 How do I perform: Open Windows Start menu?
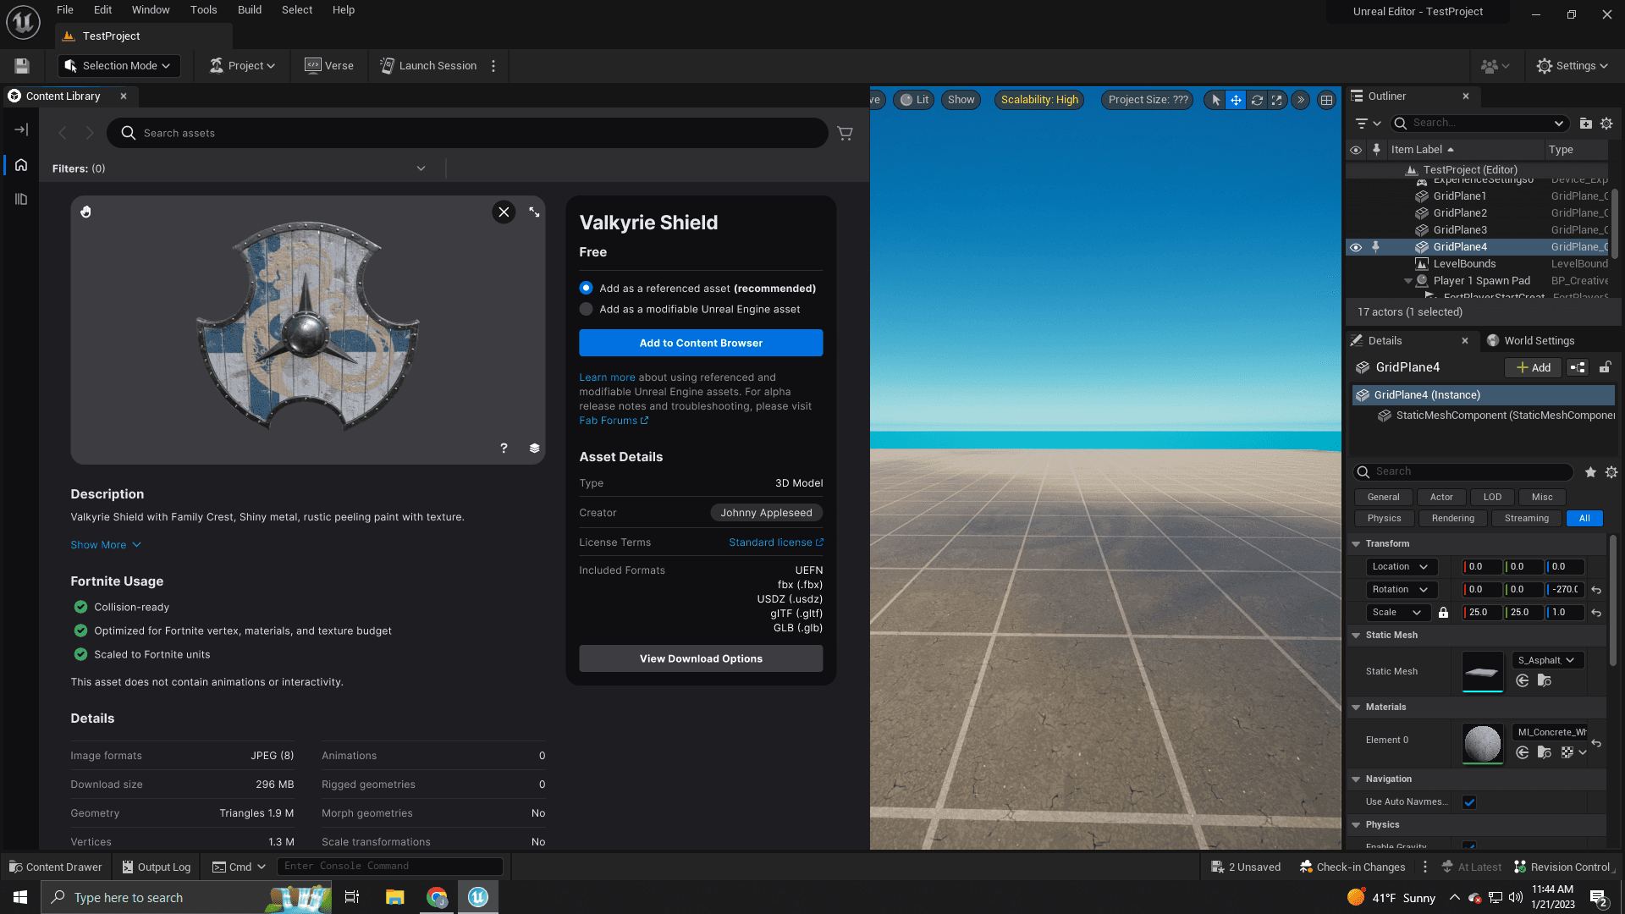pyautogui.click(x=20, y=897)
